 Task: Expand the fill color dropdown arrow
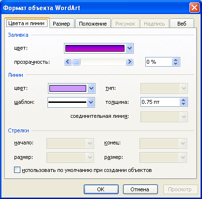coord(129,48)
